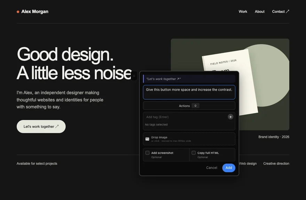The image size is (306, 200).
Task: Click arrow icon in Let's work together button
Action: click(x=57, y=126)
